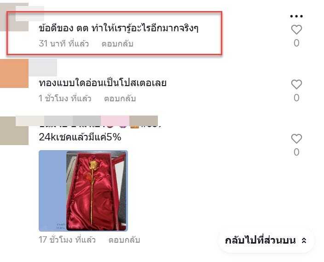Open the three-dot more options menu
The image size is (324, 262).
click(x=296, y=16)
